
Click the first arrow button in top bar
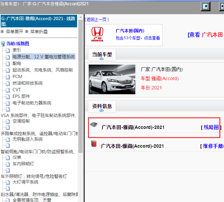tap(205, 6)
